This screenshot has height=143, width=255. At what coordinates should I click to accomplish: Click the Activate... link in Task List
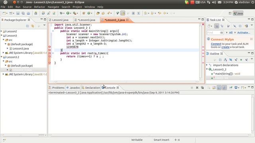tap(243, 33)
